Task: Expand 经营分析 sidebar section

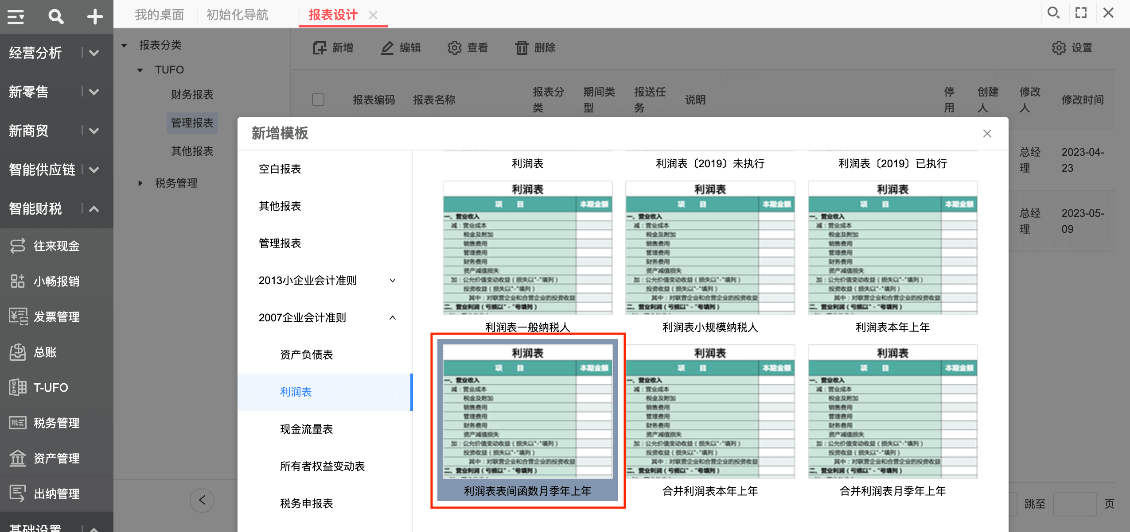Action: coord(94,53)
